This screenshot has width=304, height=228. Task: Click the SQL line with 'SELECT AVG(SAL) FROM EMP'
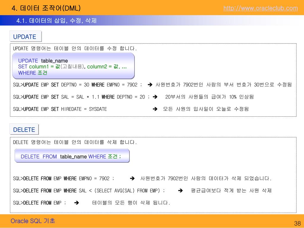click(89, 191)
